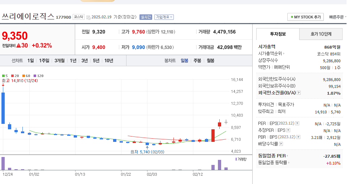Click the tall red candlestick left of 9,350 peak

213,135
